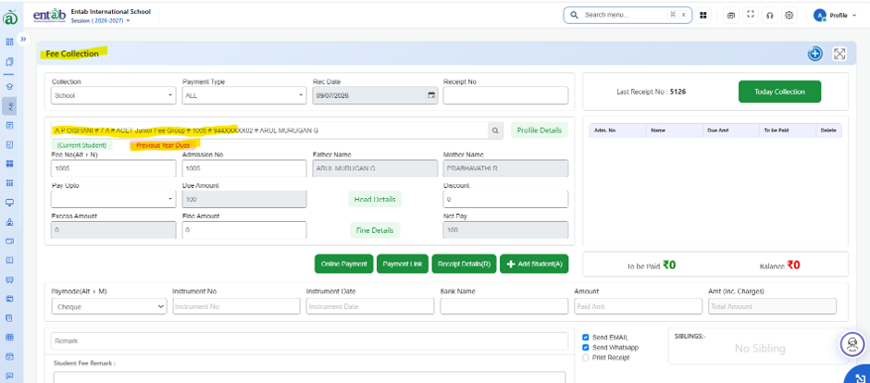The height and width of the screenshot is (383, 870).
Task: Open the settings gear icon
Action: tap(789, 16)
